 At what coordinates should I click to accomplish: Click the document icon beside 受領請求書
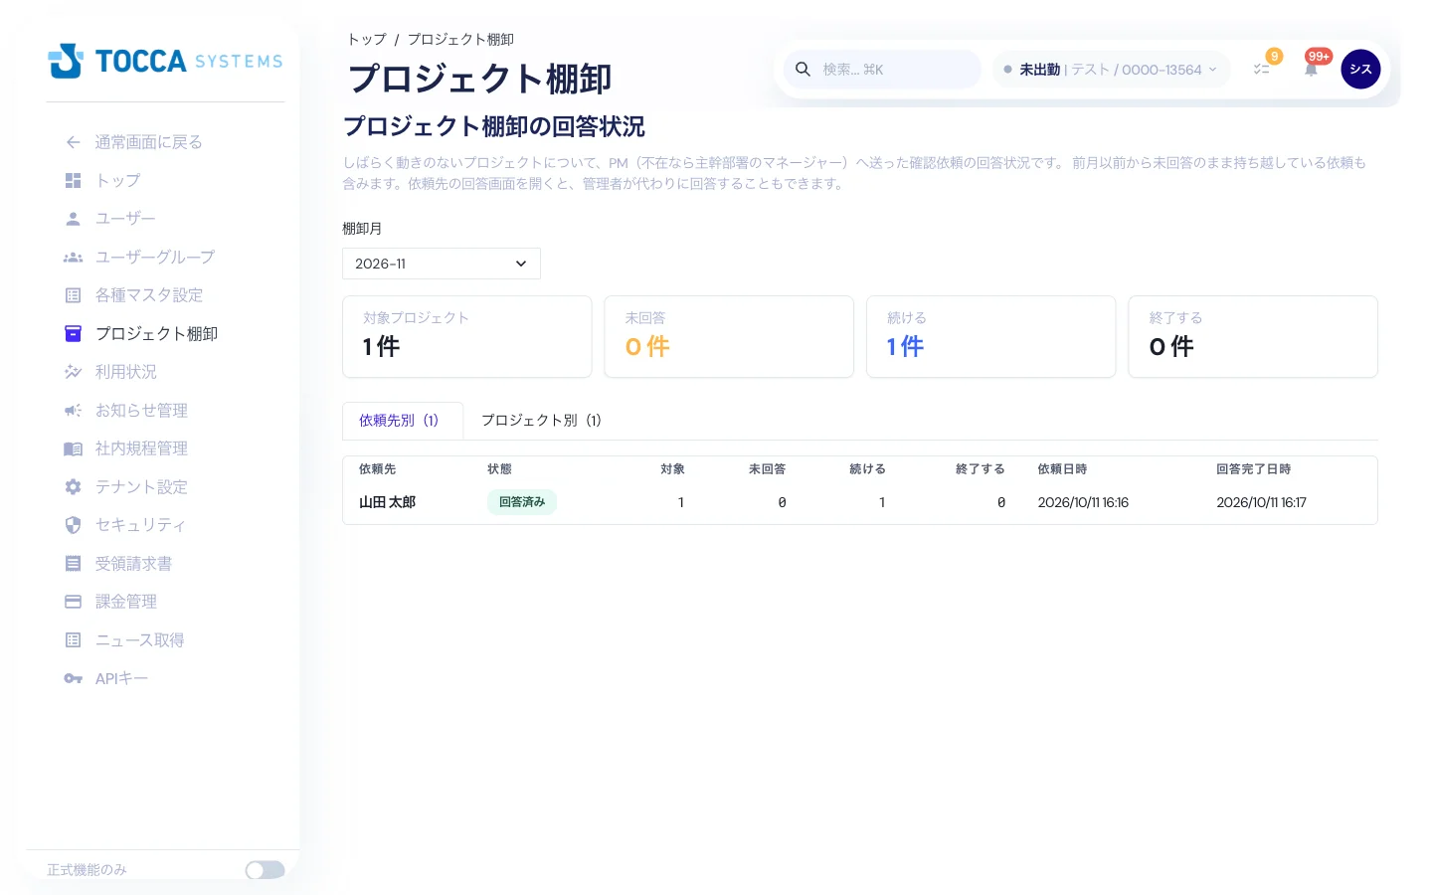tap(73, 564)
